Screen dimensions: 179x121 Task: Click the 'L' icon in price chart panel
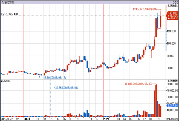168,6
